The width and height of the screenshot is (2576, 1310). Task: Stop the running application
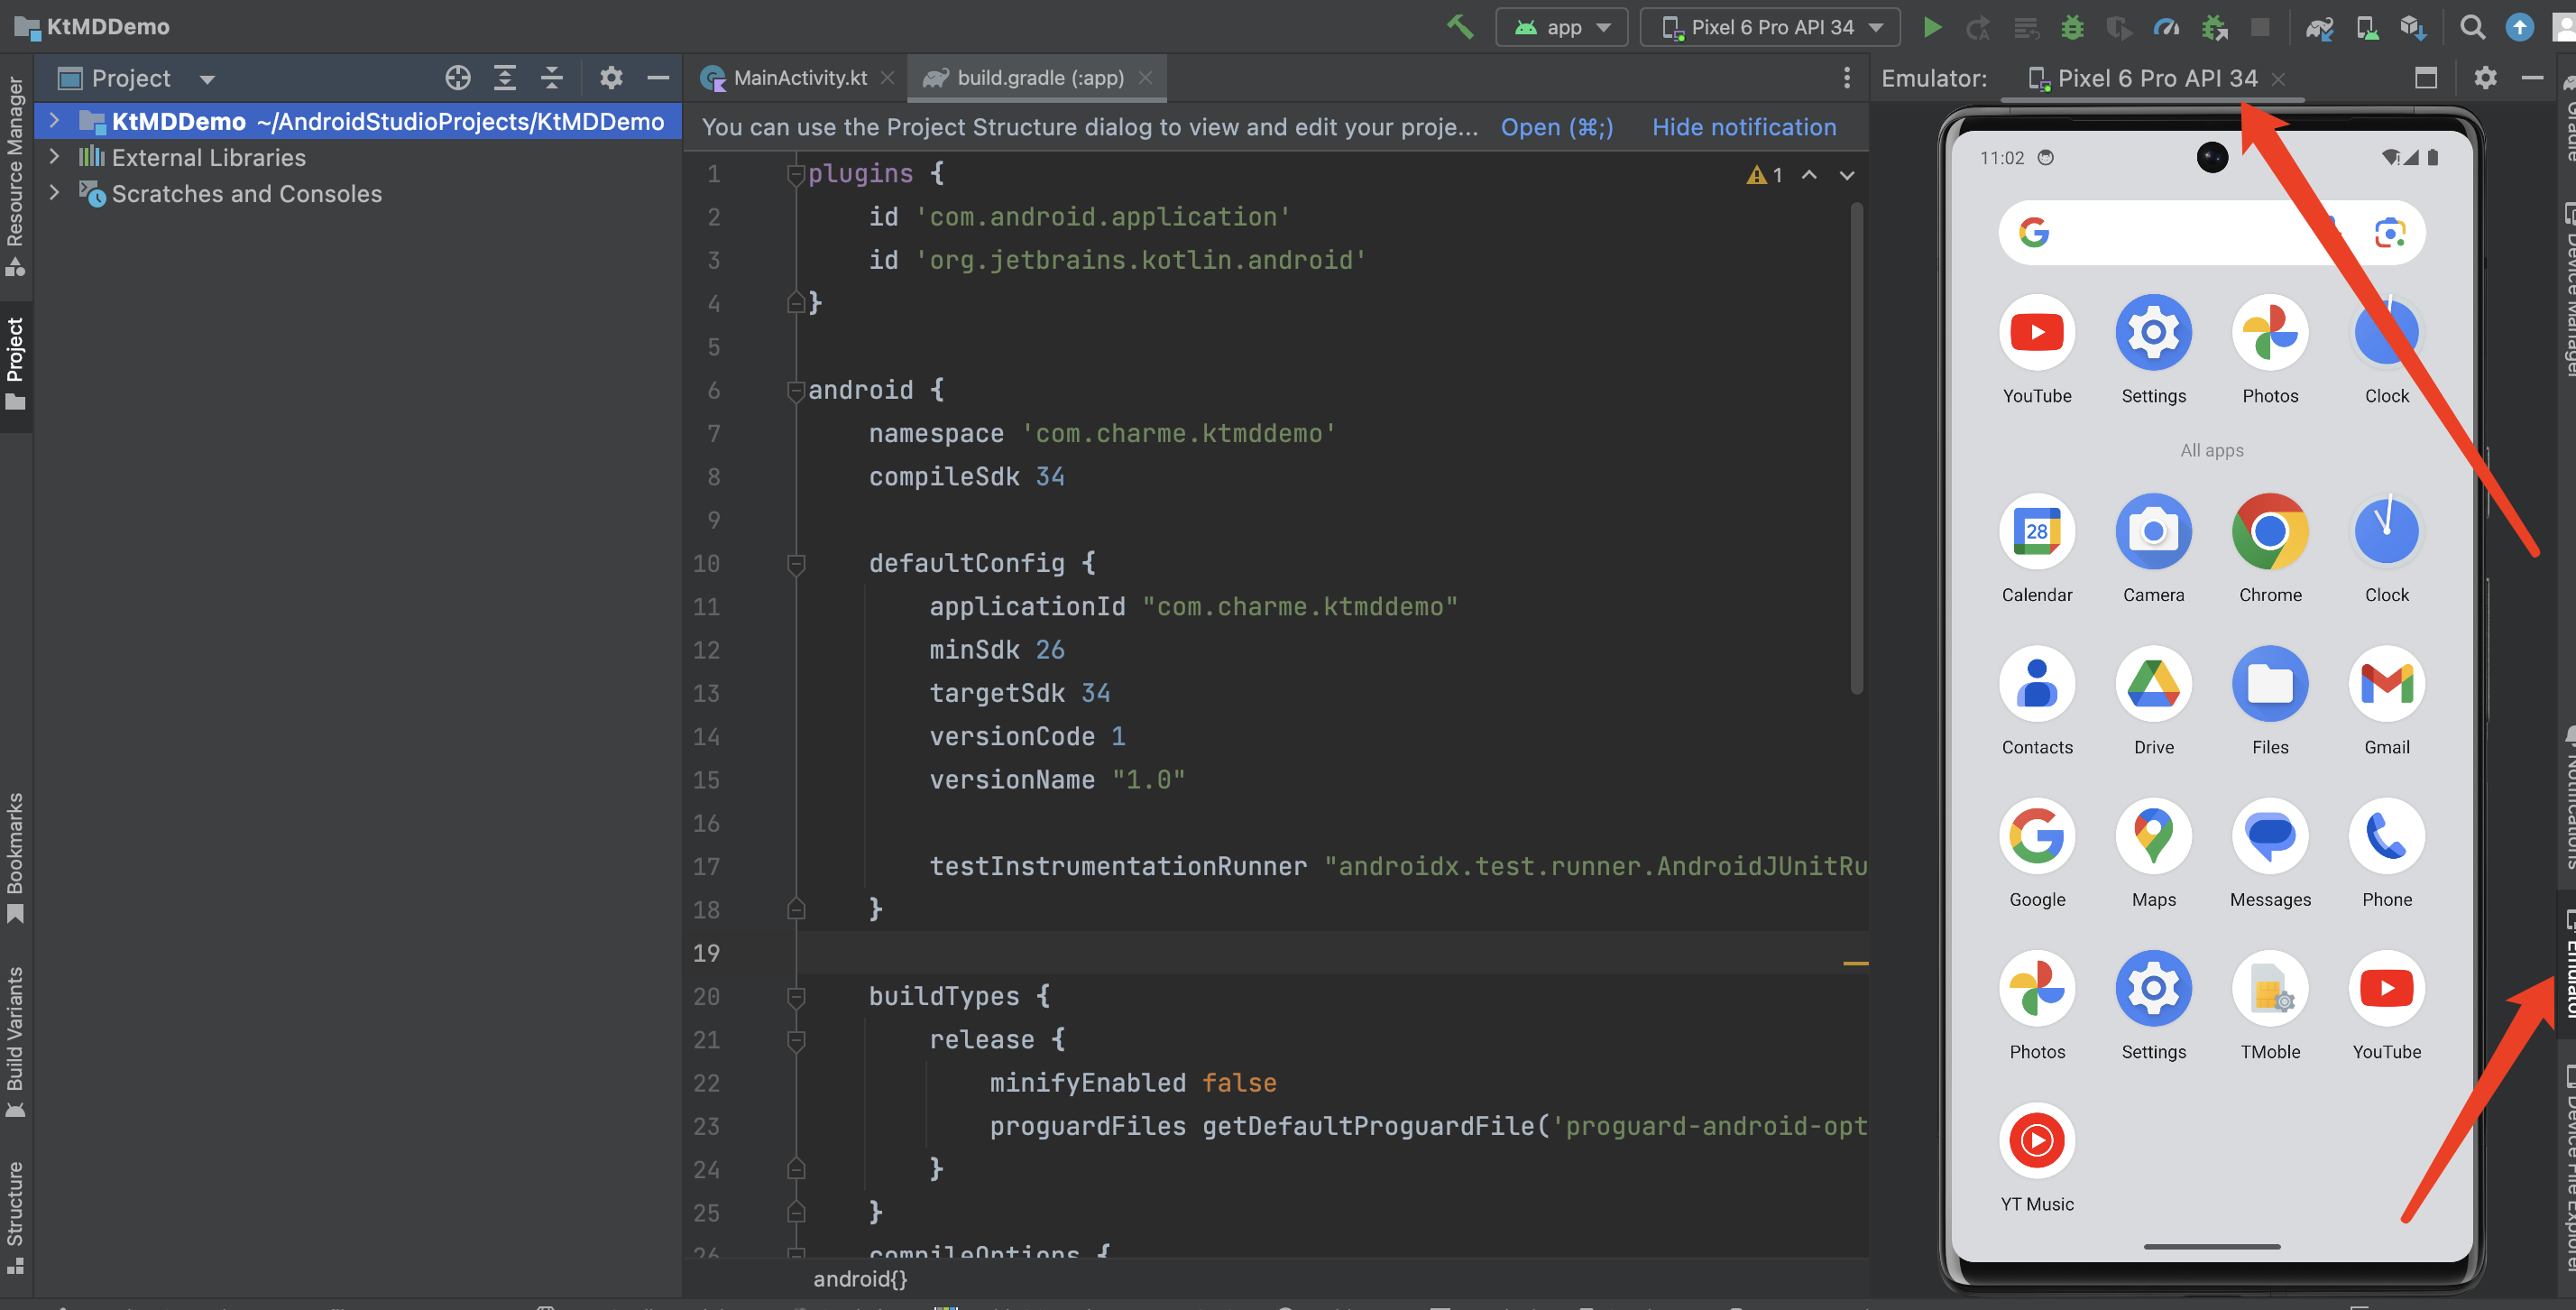click(2259, 27)
